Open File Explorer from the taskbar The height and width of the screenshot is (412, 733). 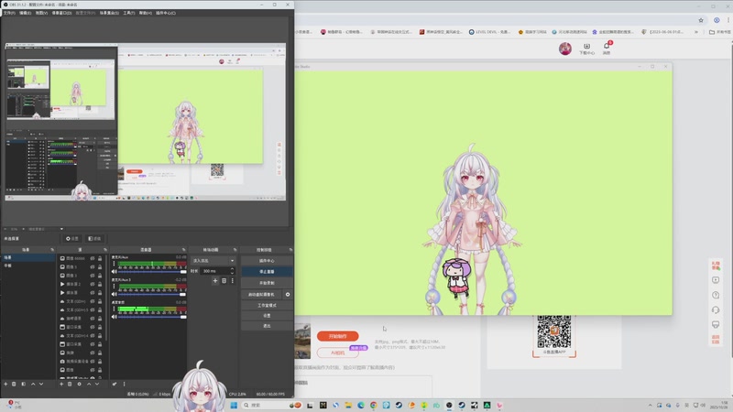click(348, 405)
